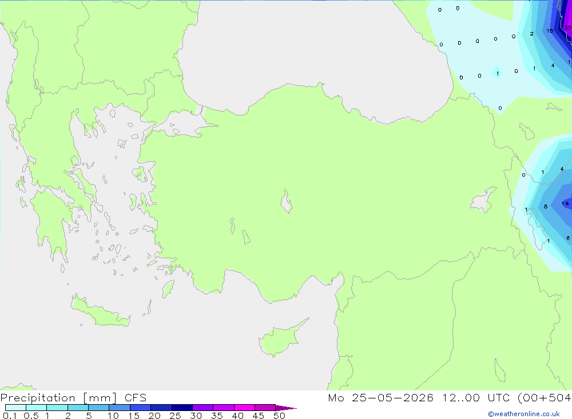Click the 'Mo 25-05-2026' date text
This screenshot has width=572, height=419.
[380, 398]
